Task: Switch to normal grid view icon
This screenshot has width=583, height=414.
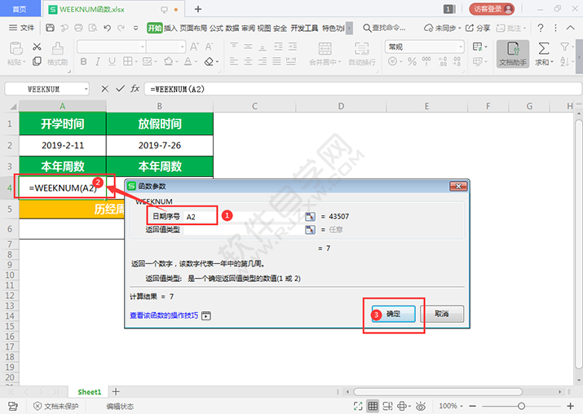Action: [373, 406]
